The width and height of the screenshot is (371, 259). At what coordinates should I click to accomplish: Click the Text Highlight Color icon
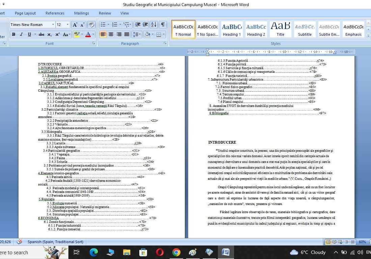point(77,34)
